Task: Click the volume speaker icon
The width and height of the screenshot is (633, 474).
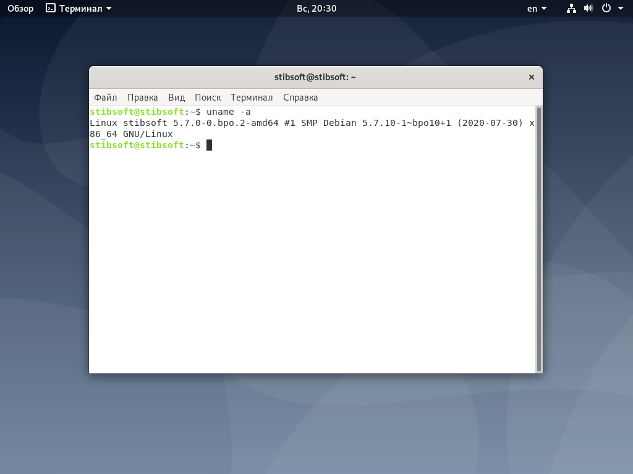Action: (588, 8)
